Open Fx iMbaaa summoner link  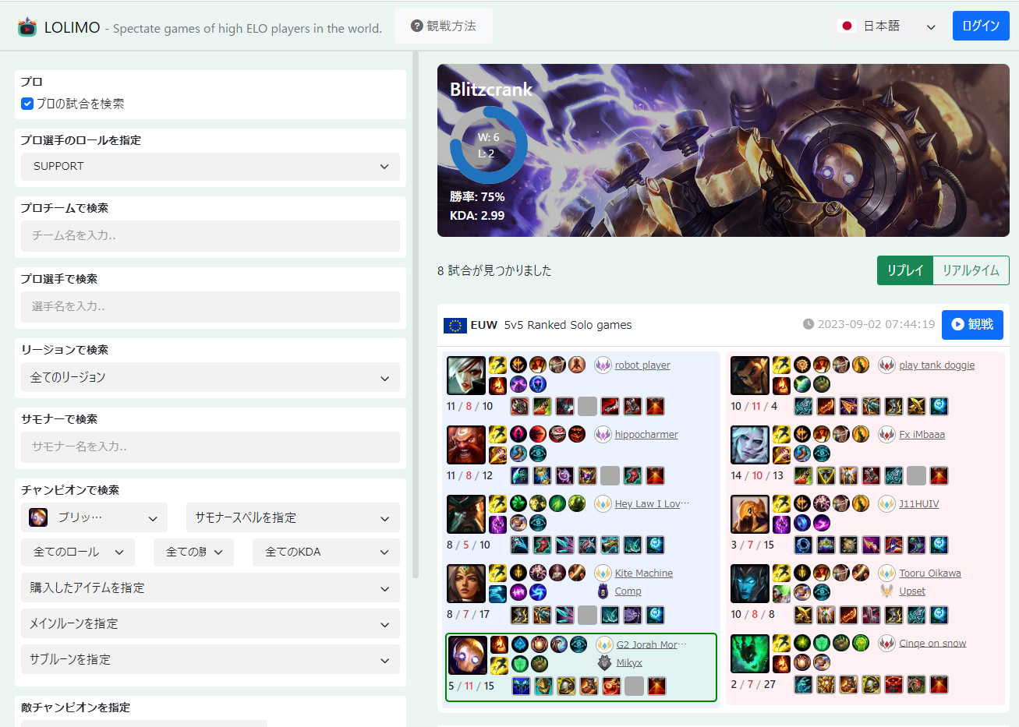922,434
